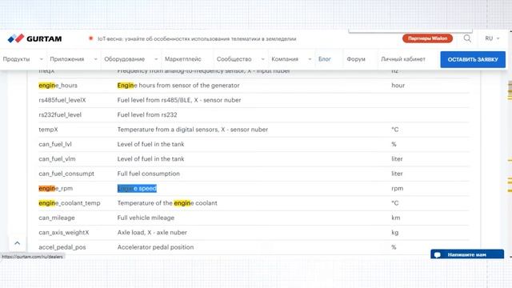Expand the Компания menu arrow
Viewport: 512px width, 288px height.
coord(310,59)
